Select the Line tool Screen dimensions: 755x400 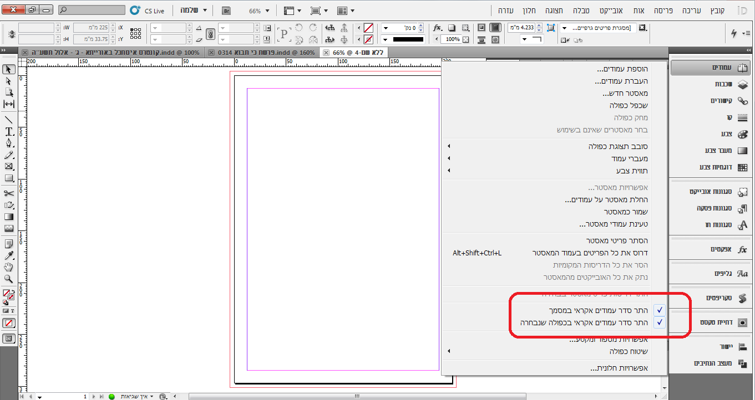click(x=9, y=119)
